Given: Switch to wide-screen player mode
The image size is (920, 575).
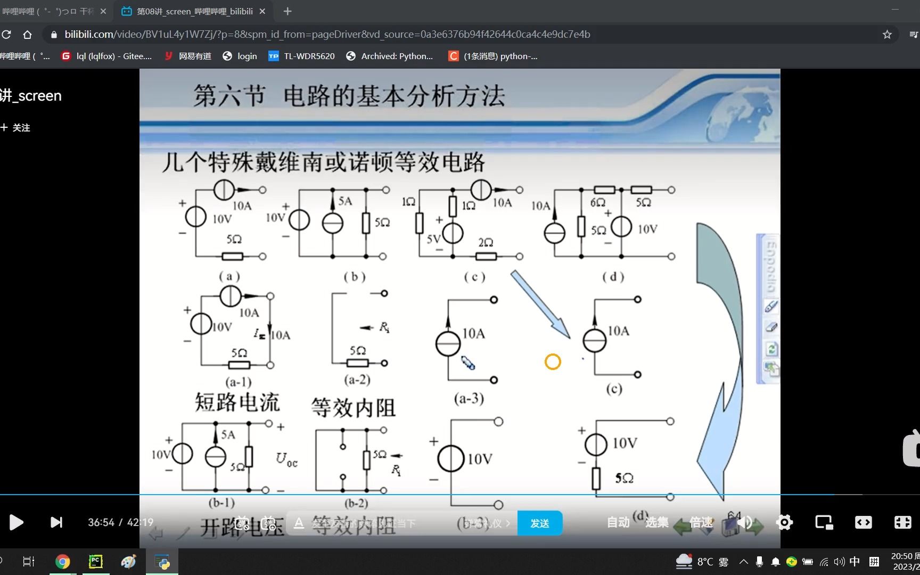Looking at the screenshot, I should pyautogui.click(x=863, y=522).
